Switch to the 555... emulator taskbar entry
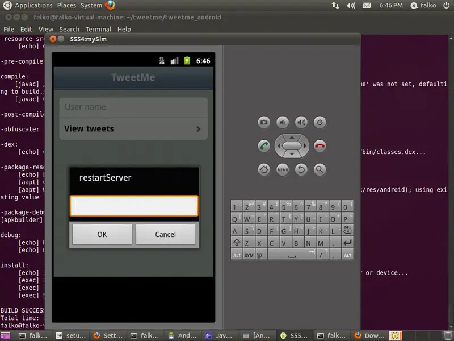The height and width of the screenshot is (341, 454). click(294, 336)
